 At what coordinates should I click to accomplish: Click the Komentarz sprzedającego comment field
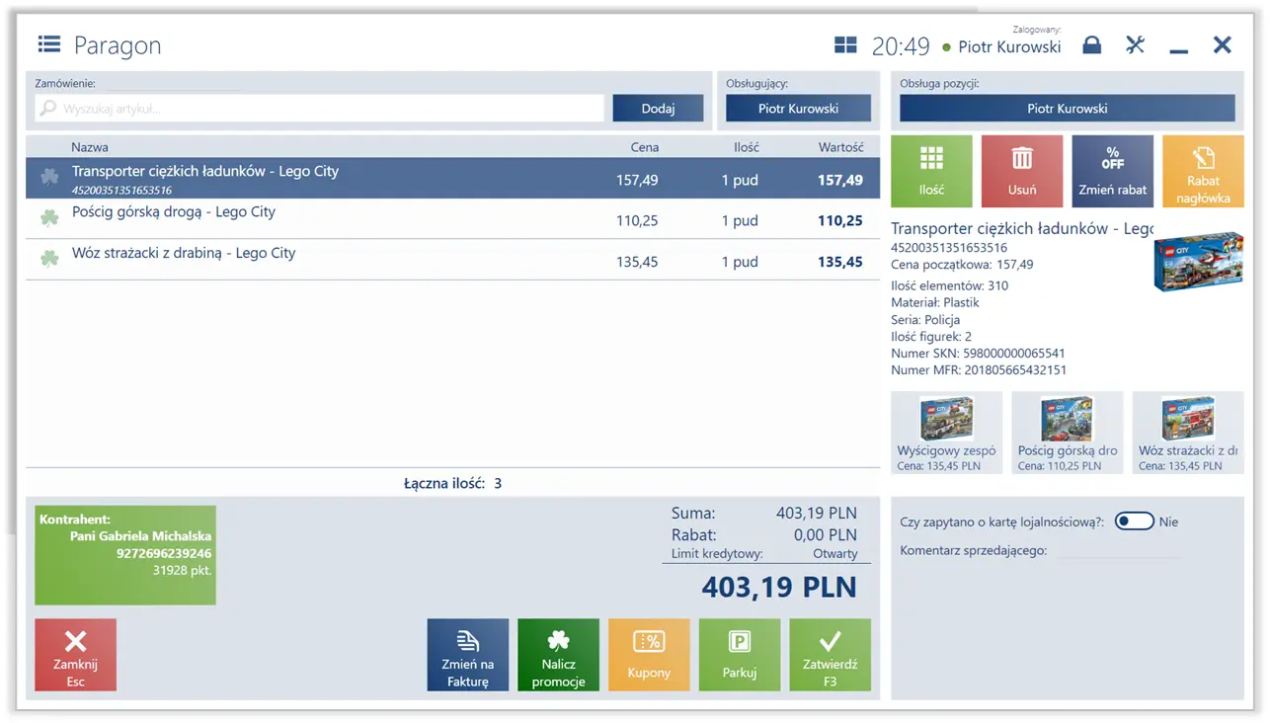[x=1119, y=550]
